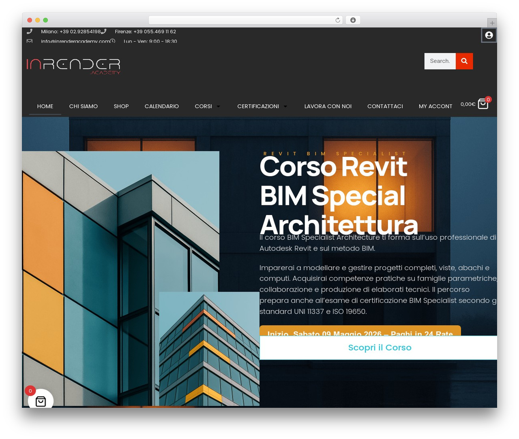Open the Chi Siamo page

[x=84, y=106]
